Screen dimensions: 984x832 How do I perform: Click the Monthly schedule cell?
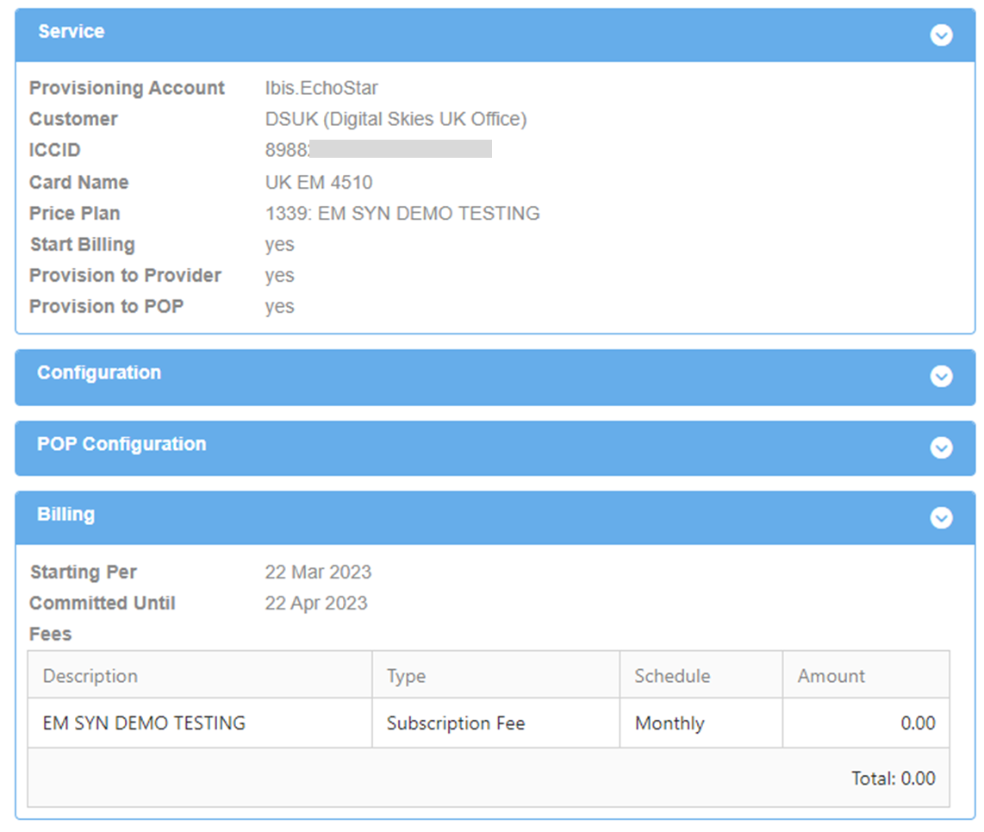pyautogui.click(x=669, y=723)
